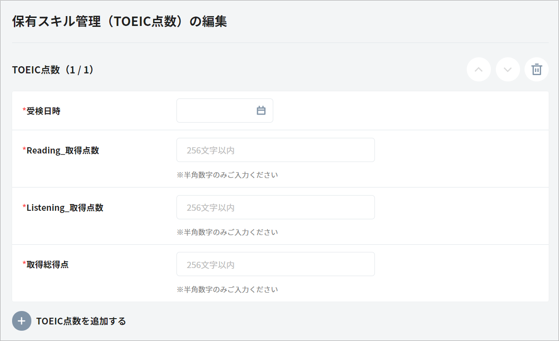559x341 pixels.
Task: Click the 取得総得点 input box
Action: point(275,264)
